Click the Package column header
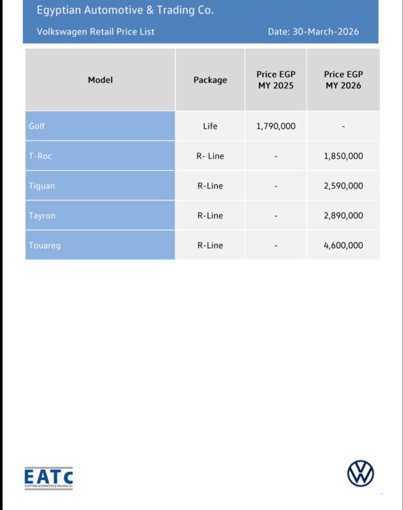The width and height of the screenshot is (403, 510). click(210, 80)
